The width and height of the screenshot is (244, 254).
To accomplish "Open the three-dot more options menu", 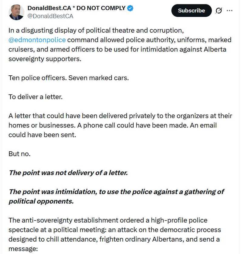I will [x=229, y=11].
